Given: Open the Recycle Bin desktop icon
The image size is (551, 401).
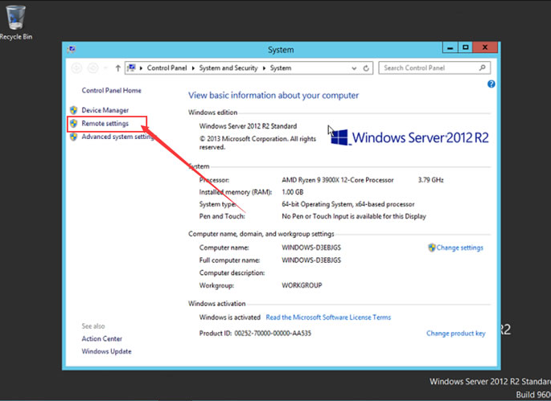Looking at the screenshot, I should coord(15,19).
